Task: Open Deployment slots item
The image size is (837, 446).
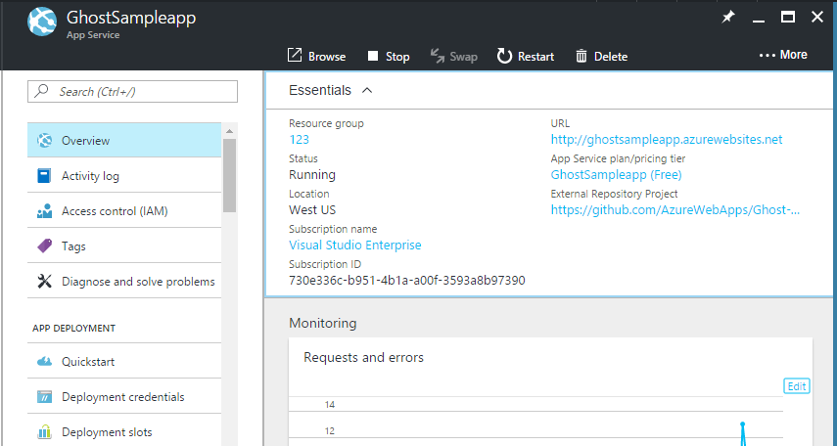Action: click(106, 432)
